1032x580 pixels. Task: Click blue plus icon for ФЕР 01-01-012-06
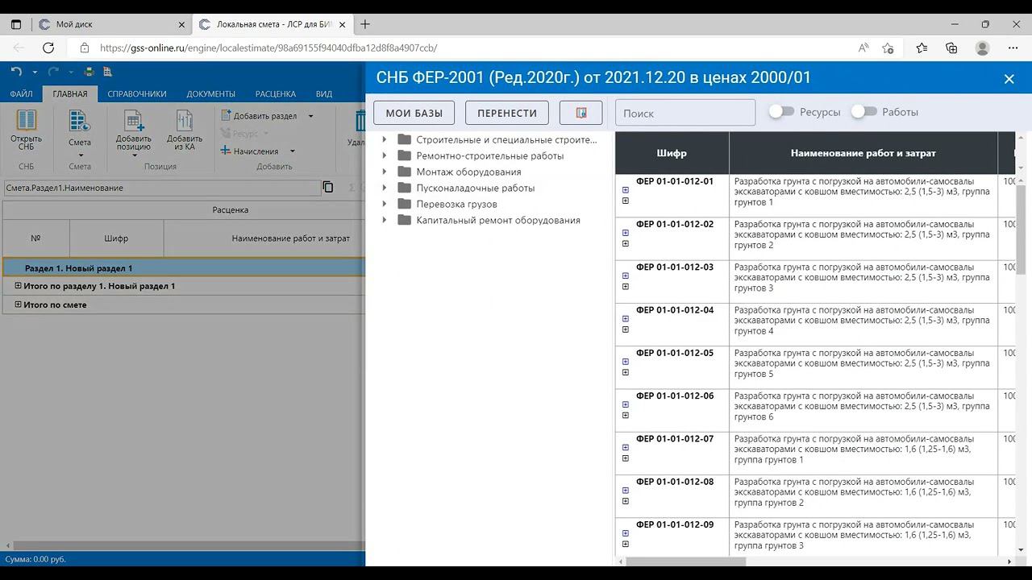click(626, 404)
